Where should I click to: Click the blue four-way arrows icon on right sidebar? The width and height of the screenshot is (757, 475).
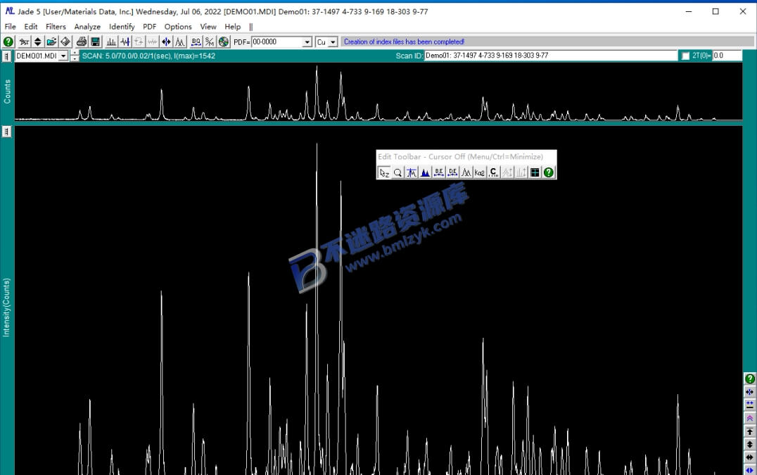[x=750, y=392]
